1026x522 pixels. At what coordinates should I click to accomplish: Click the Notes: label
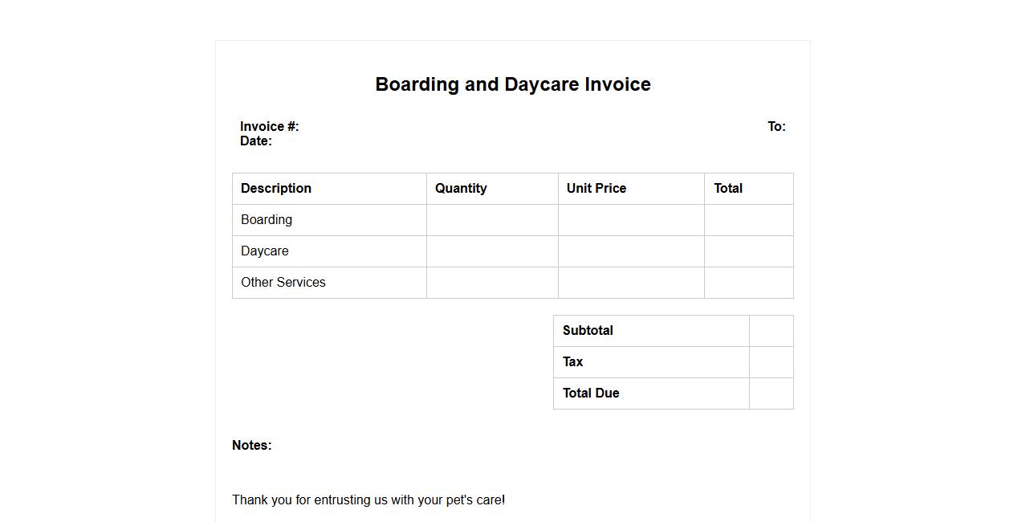pos(251,446)
